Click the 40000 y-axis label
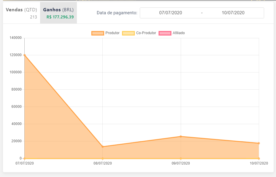276x177 pixels. tap(16, 124)
